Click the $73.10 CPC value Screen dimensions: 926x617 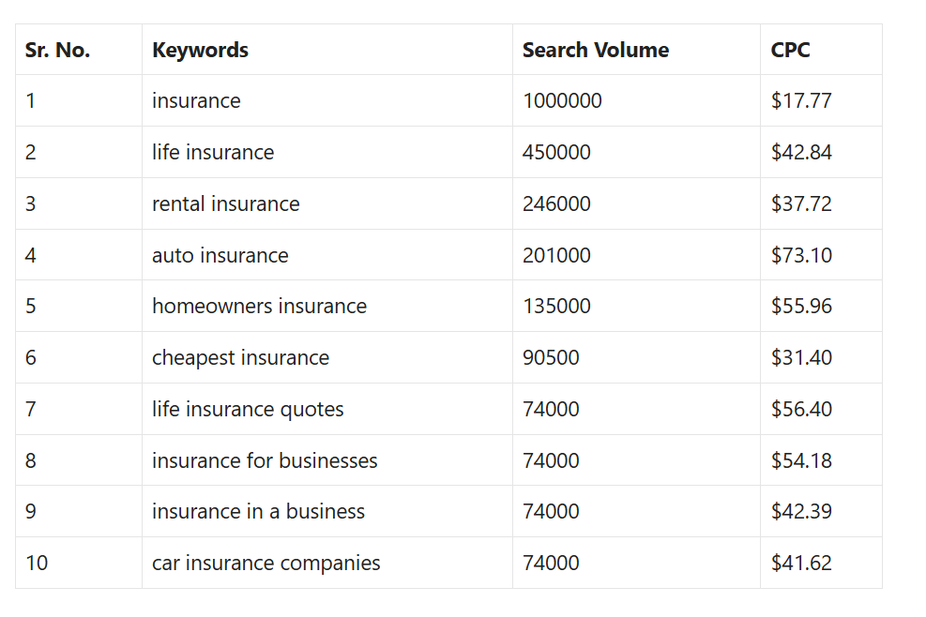(x=801, y=255)
